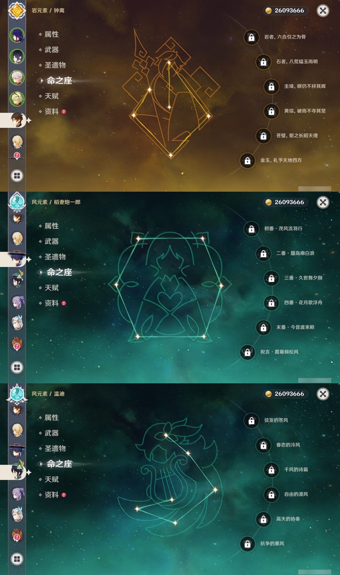Switch to 天赋 tab in 稻妻炮一郎 panel
340x575 pixels.
click(52, 288)
